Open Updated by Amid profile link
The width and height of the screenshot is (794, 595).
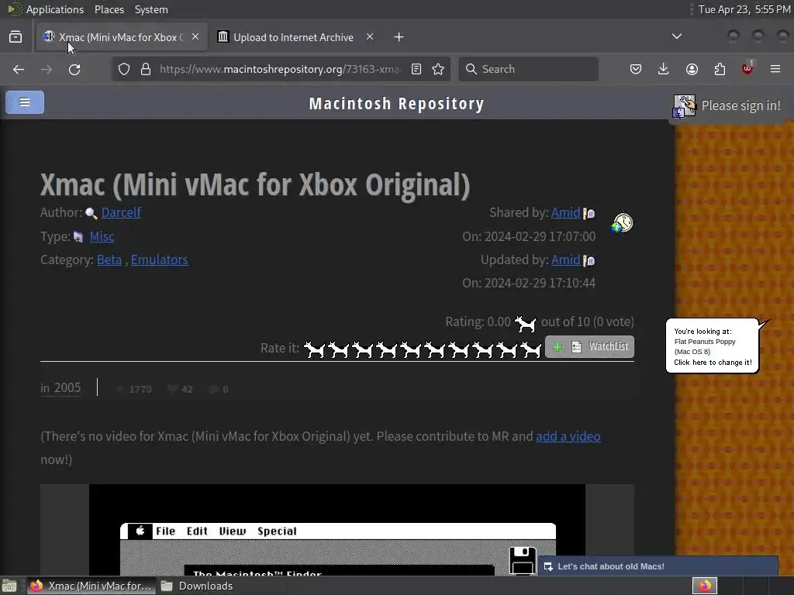(x=565, y=260)
